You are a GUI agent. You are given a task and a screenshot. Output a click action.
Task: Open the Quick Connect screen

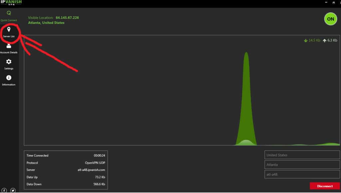pyautogui.click(x=9, y=16)
